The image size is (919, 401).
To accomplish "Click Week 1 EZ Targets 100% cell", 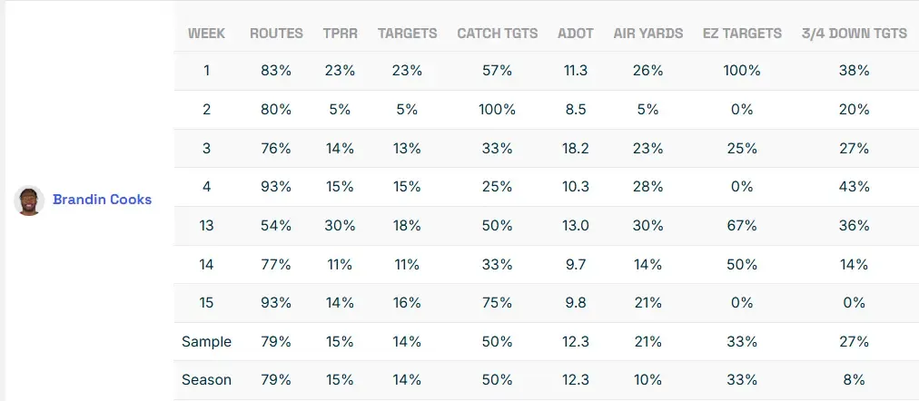I will pyautogui.click(x=742, y=70).
